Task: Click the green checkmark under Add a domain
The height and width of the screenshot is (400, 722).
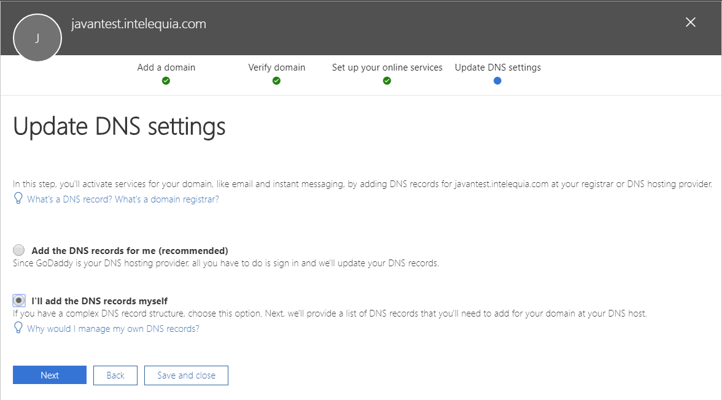Action: tap(166, 80)
